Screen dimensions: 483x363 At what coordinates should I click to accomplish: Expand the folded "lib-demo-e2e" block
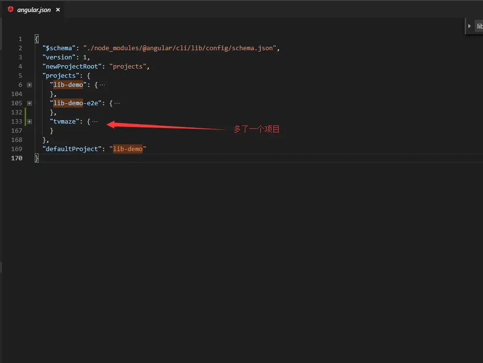click(x=29, y=103)
